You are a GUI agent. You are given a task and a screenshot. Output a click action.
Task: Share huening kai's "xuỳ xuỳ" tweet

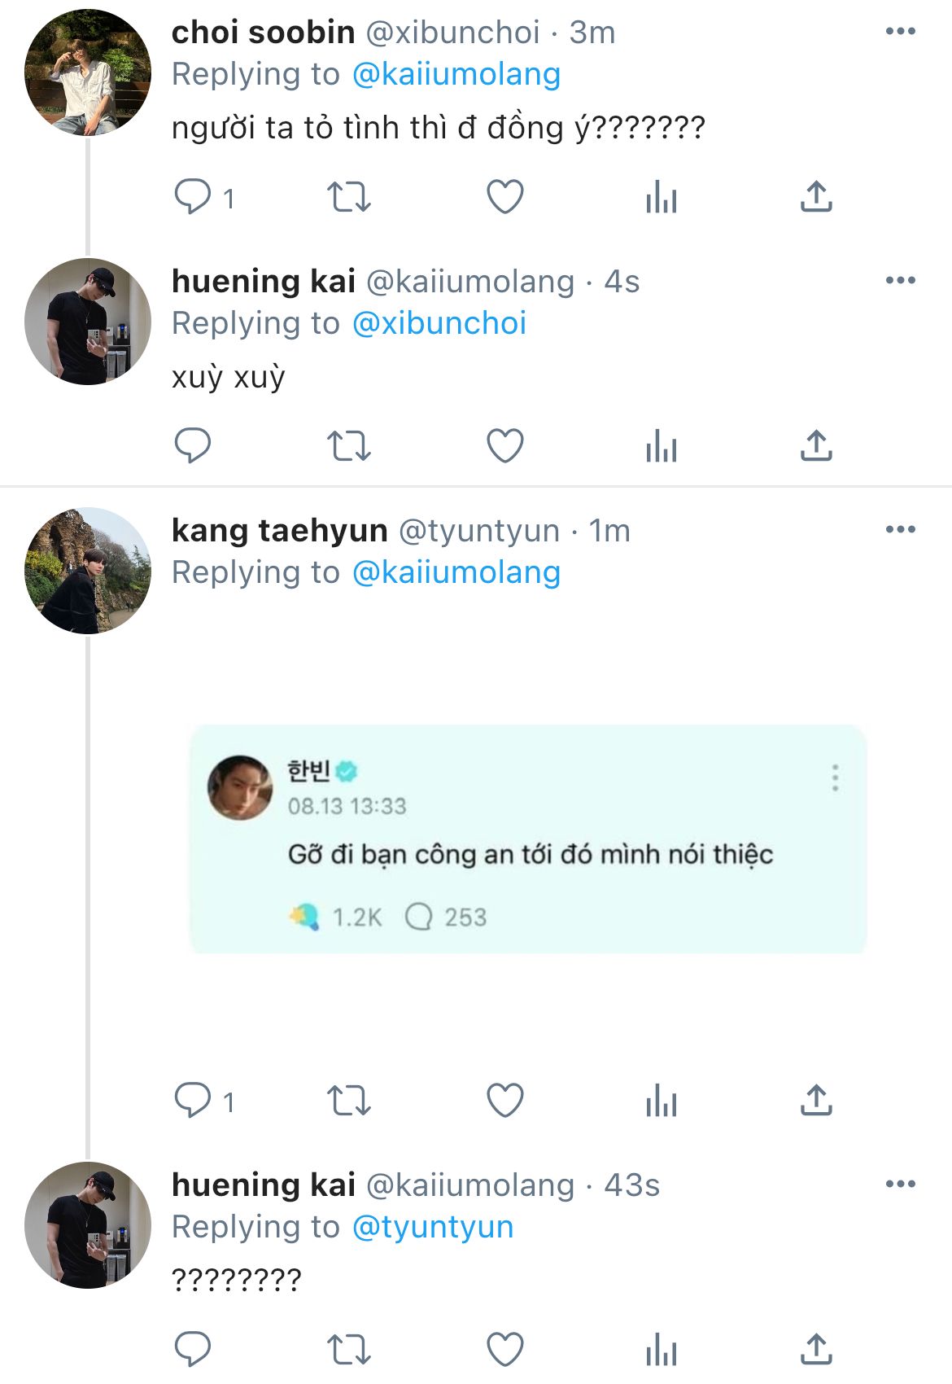tap(816, 446)
